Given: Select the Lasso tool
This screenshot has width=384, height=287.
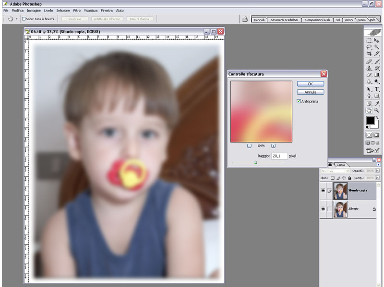Looking at the screenshot, I should tap(369, 47).
